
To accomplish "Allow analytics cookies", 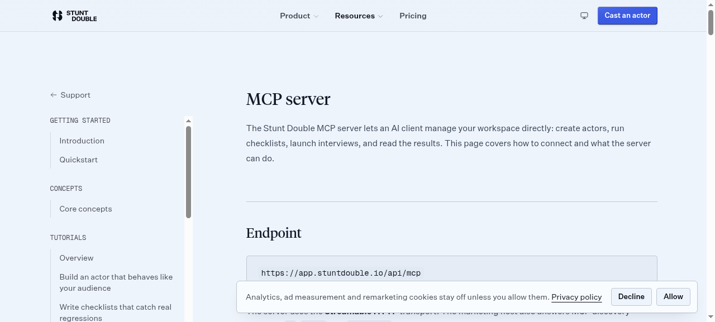I will pos(673,297).
